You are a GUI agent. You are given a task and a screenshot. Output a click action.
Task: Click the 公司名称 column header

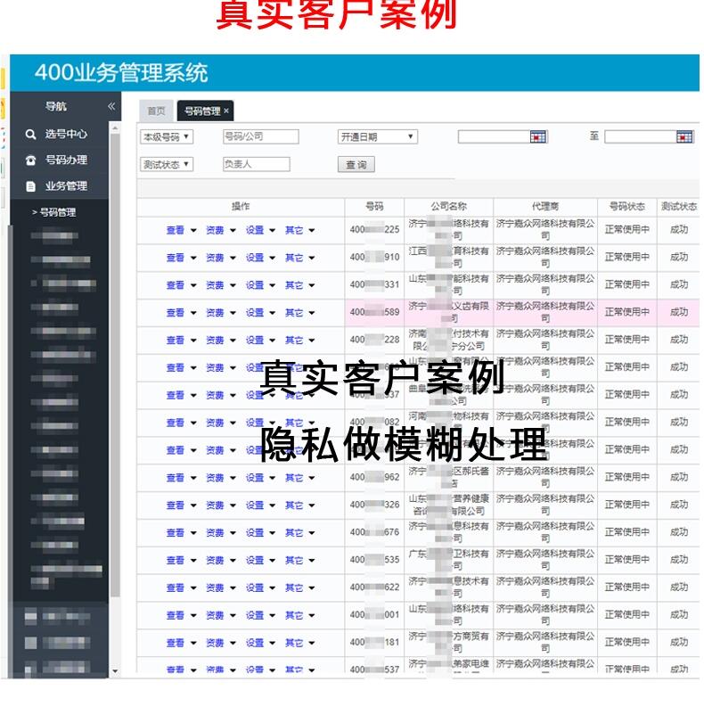tap(448, 207)
